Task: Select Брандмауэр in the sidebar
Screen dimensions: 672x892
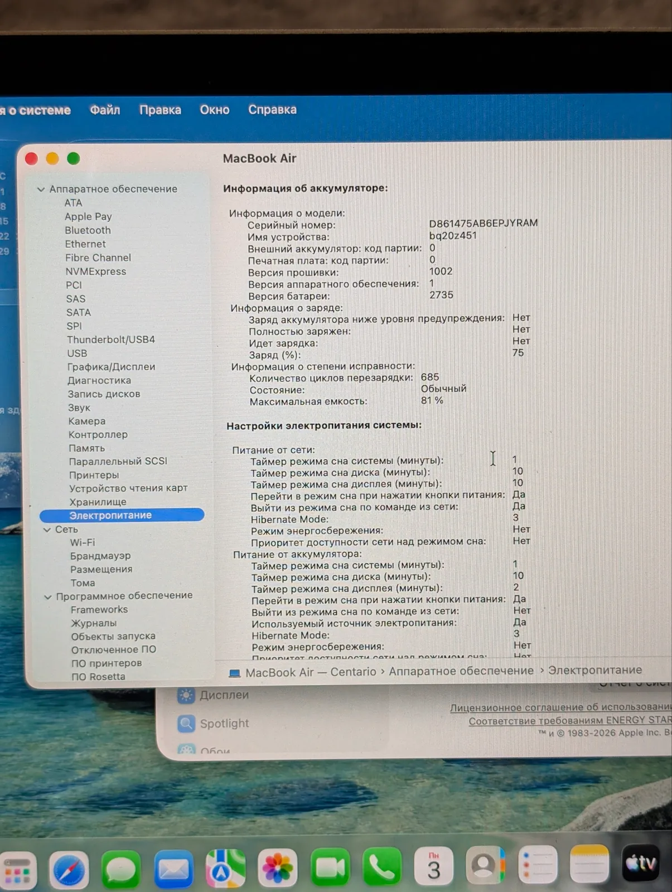Action: coord(100,556)
